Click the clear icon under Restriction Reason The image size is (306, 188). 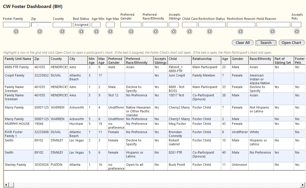coord(240,32)
